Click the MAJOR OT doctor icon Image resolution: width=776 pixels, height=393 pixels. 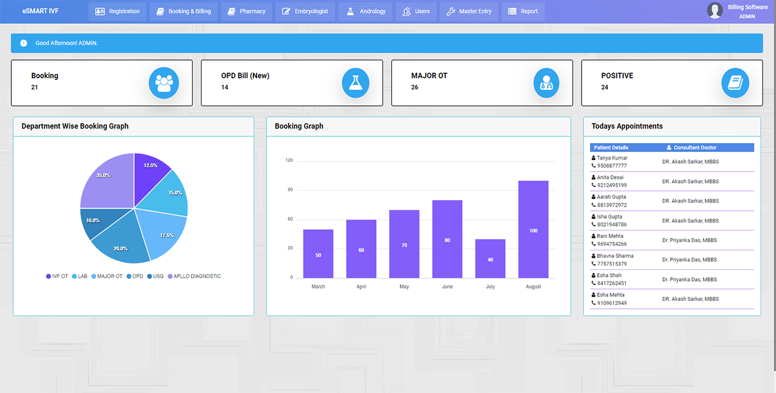coord(546,83)
